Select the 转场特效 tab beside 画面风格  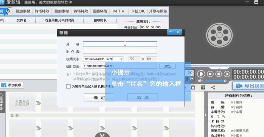(81, 11)
